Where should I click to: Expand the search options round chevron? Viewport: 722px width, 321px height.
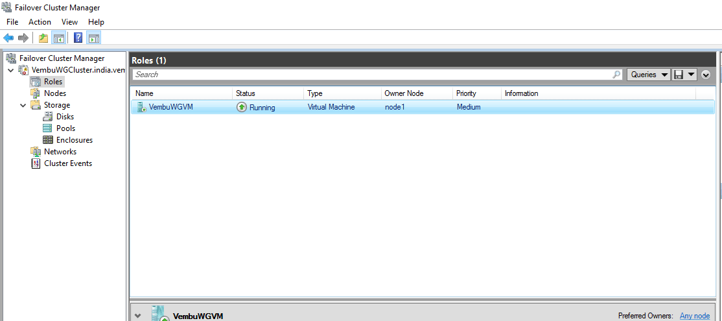click(706, 75)
